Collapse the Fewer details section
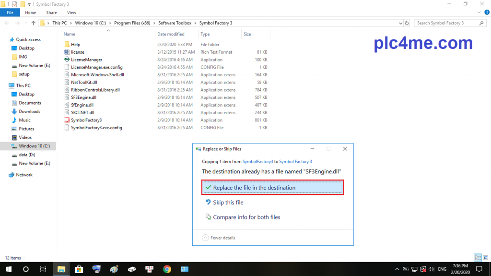 pyautogui.click(x=219, y=238)
